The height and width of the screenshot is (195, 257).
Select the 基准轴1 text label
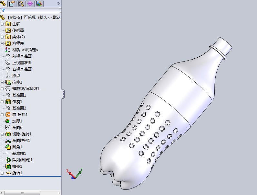click(x=19, y=154)
